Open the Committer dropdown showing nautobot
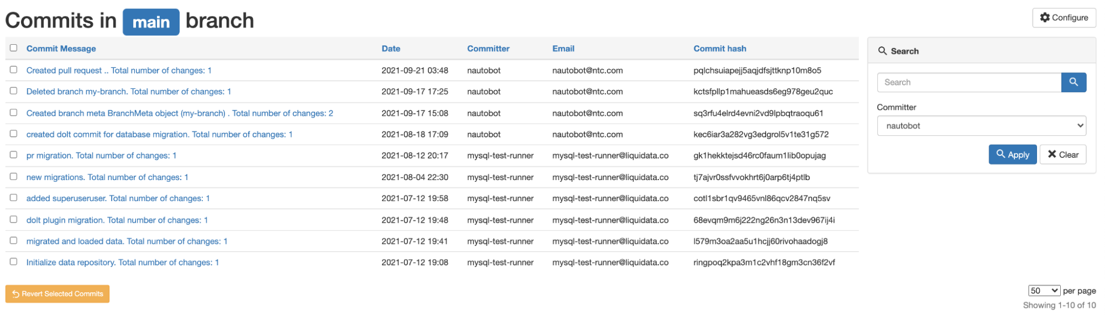 [981, 126]
